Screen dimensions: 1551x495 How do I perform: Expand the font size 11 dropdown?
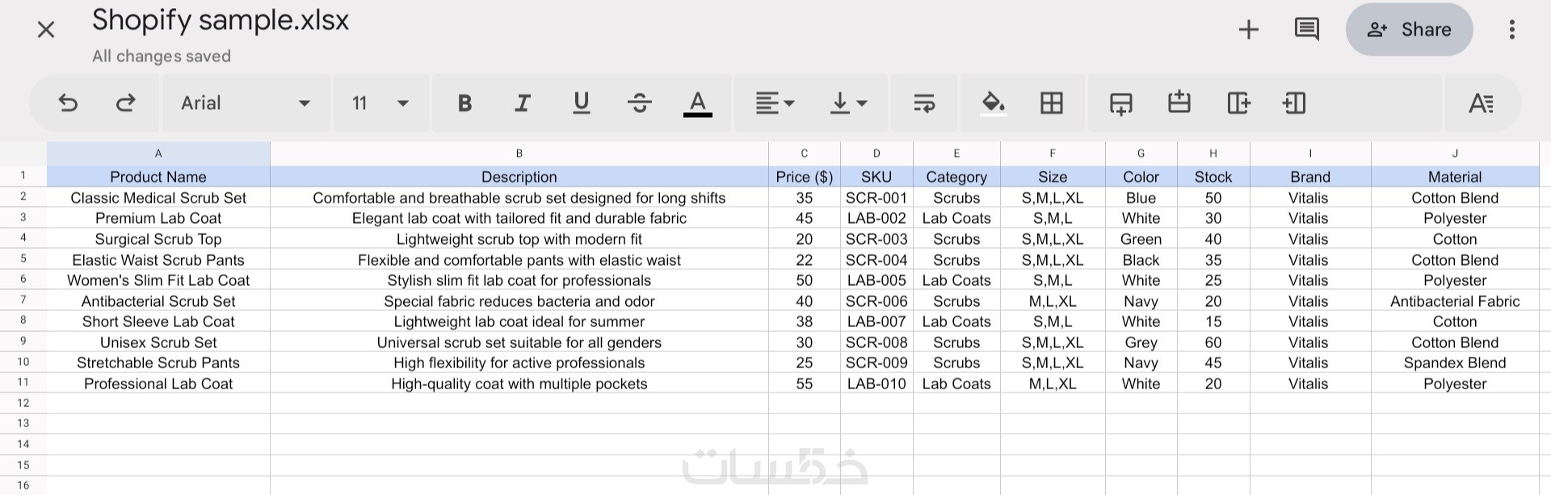point(380,103)
